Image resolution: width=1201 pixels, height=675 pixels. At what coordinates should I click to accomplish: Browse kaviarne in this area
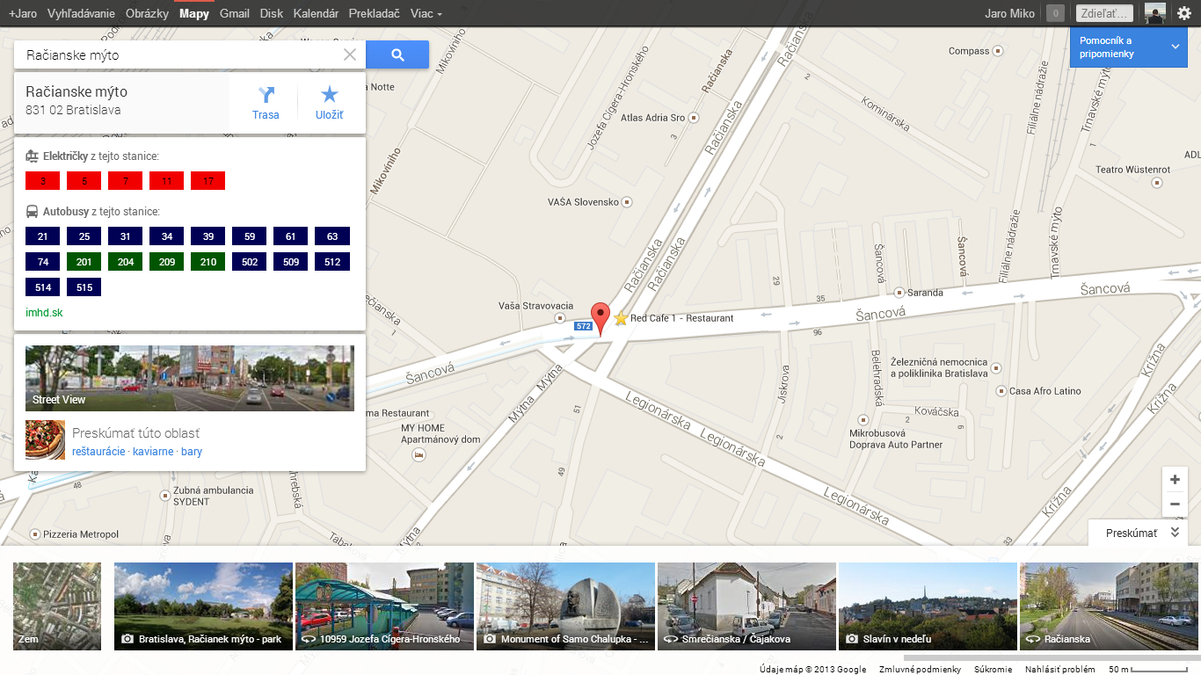(x=153, y=452)
